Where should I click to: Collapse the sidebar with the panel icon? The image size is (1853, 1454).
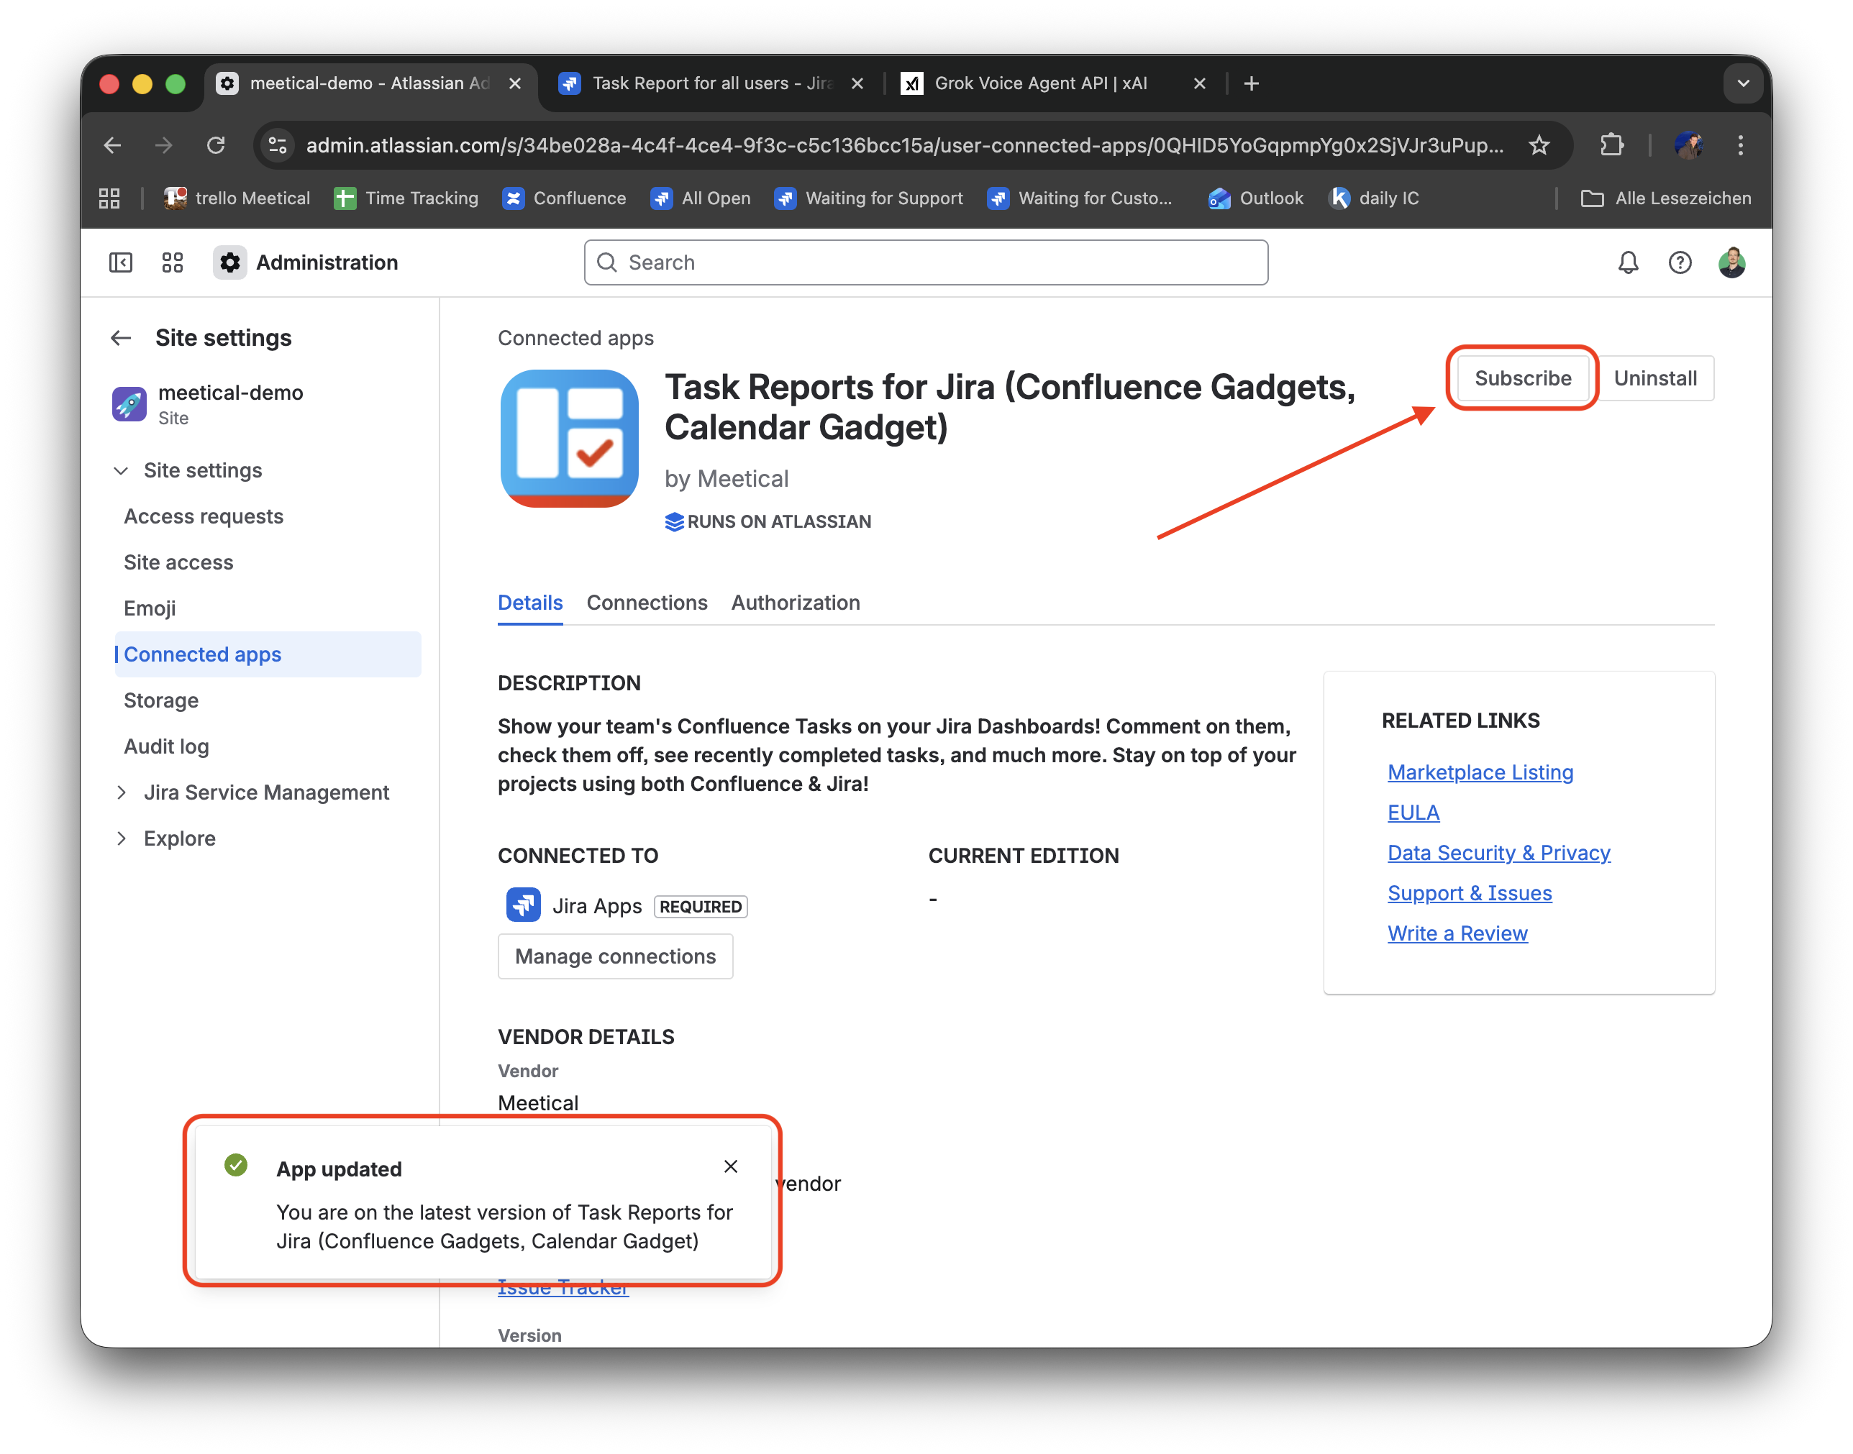[x=121, y=262]
